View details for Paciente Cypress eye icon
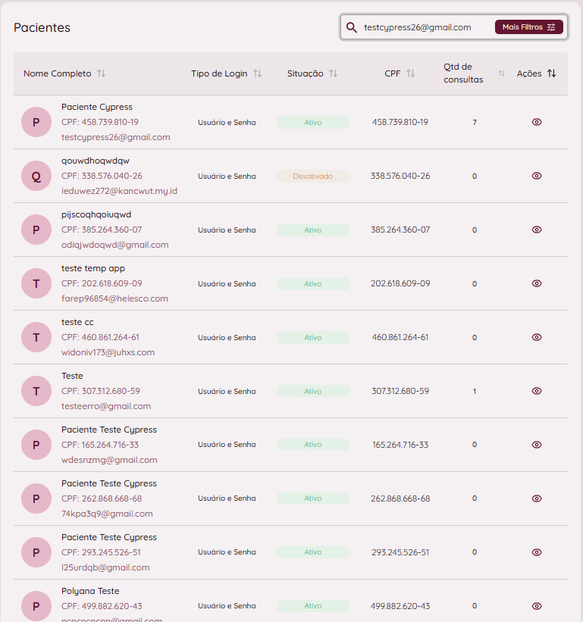Screen dimensions: 583x622 (x=537, y=122)
